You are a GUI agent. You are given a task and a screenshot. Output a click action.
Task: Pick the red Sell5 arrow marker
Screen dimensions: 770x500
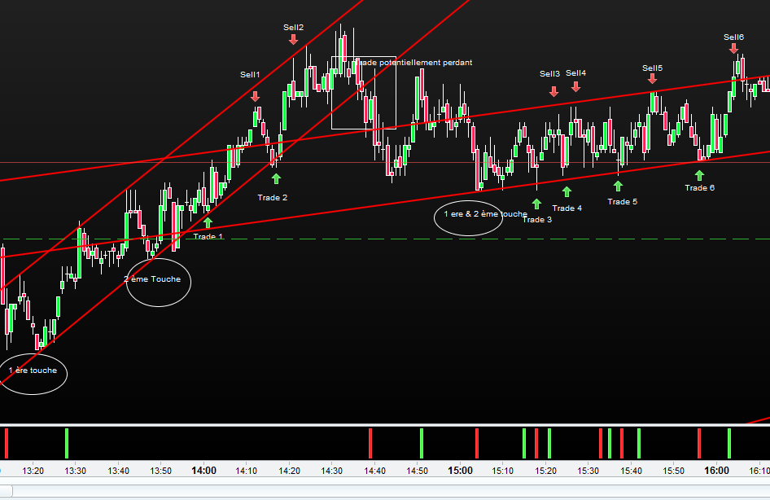pyautogui.click(x=652, y=79)
